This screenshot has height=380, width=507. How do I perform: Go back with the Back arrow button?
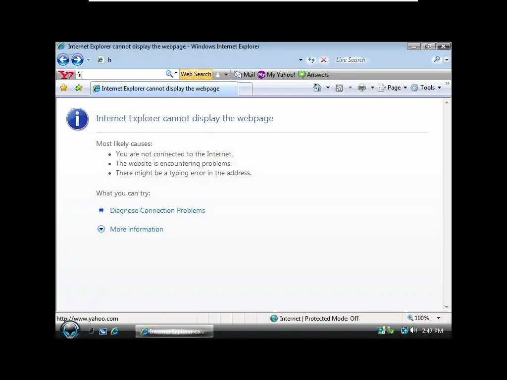(x=63, y=60)
